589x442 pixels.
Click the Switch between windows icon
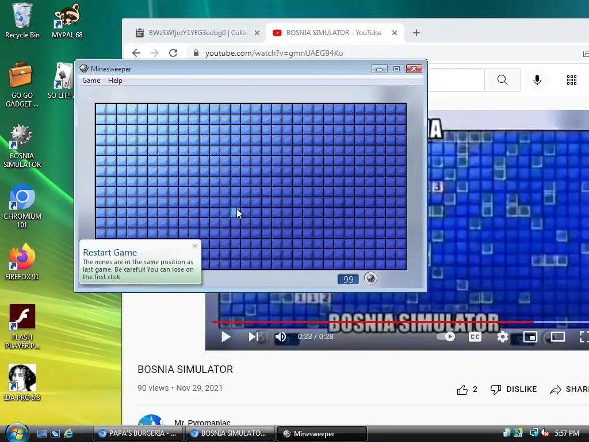pyautogui.click(x=55, y=433)
